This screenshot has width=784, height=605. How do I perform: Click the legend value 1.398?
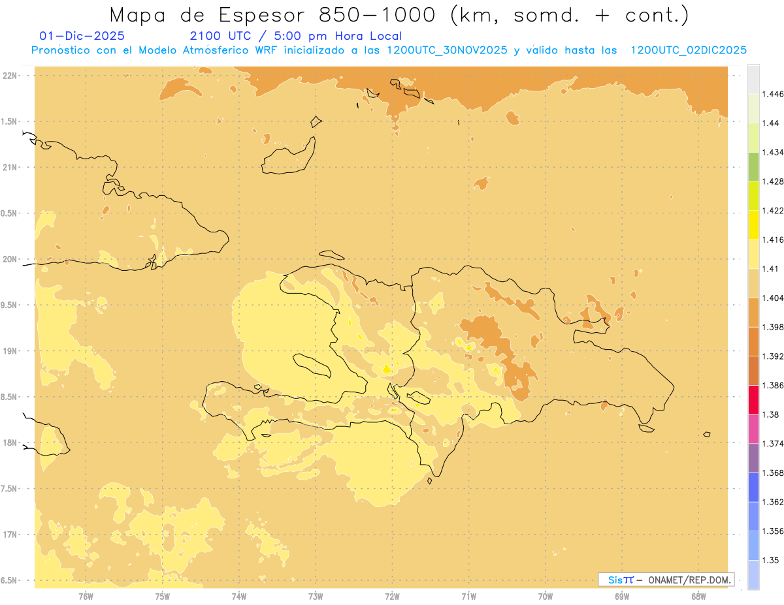772,327
